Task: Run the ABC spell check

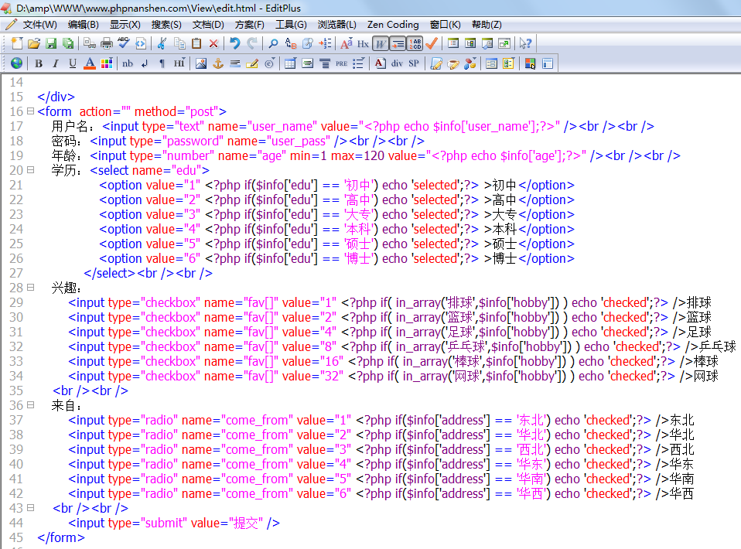Action: (x=123, y=43)
